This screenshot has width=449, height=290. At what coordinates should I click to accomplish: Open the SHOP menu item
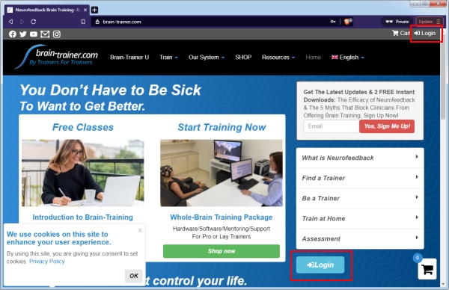[243, 58]
